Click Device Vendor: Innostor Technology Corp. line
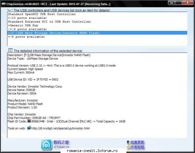Image resolution: width=195 pixels, height=153 pixels. [x=35, y=87]
